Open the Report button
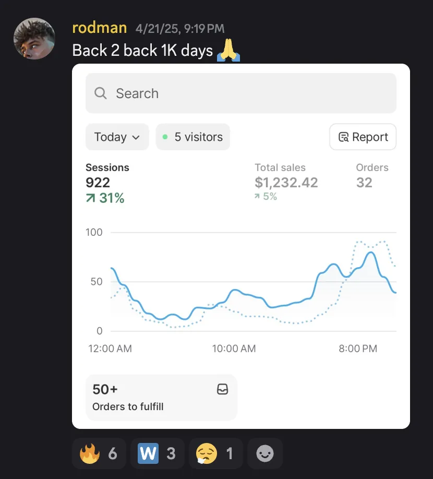Viewport: 433px width, 479px height. pyautogui.click(x=363, y=137)
